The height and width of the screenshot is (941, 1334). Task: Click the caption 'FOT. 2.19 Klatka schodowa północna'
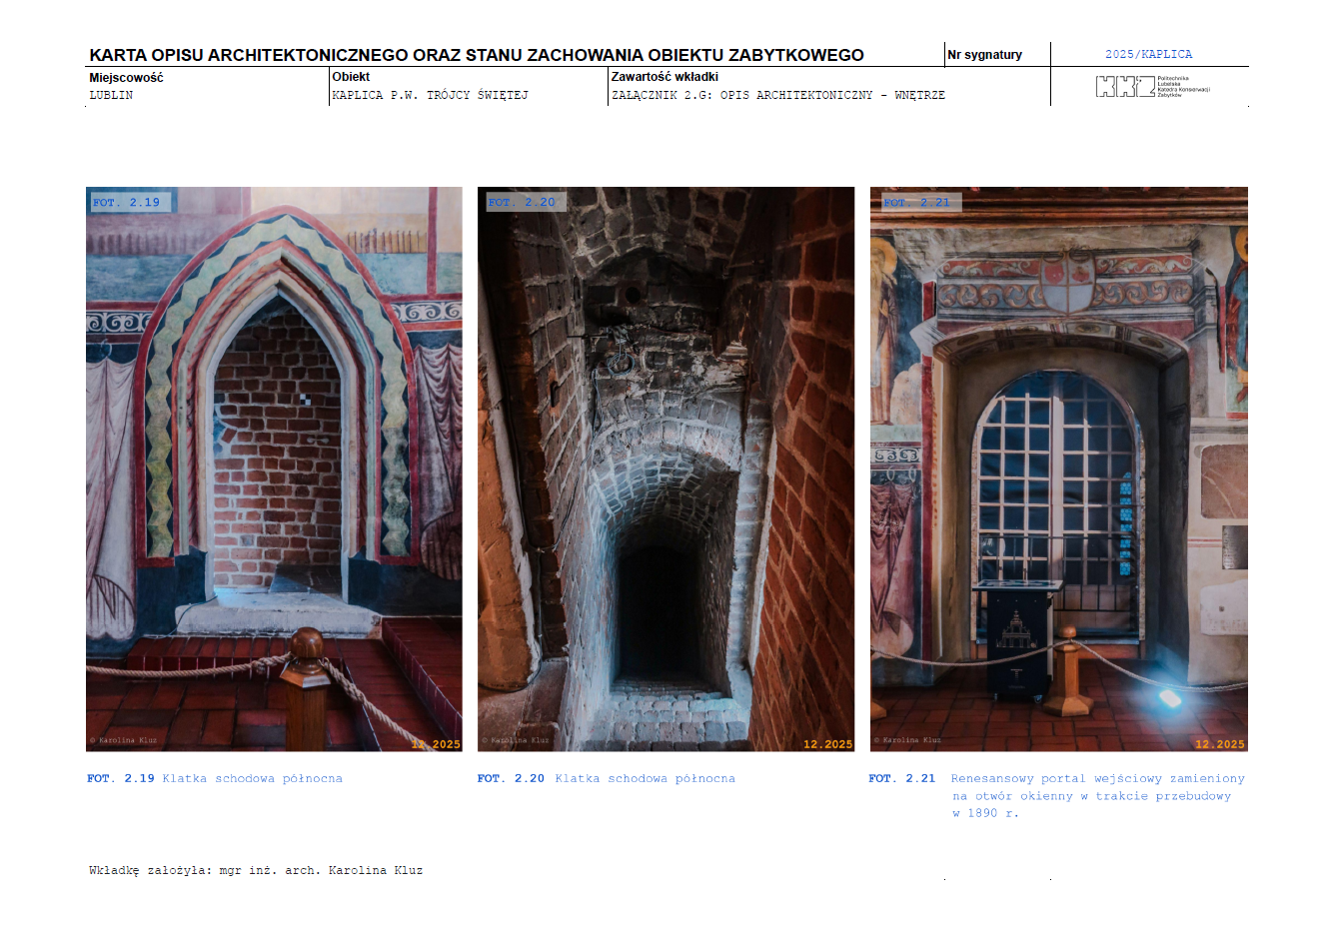(215, 778)
